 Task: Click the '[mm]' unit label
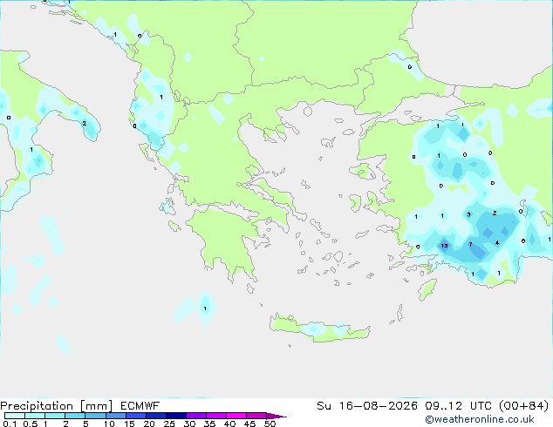(96, 406)
